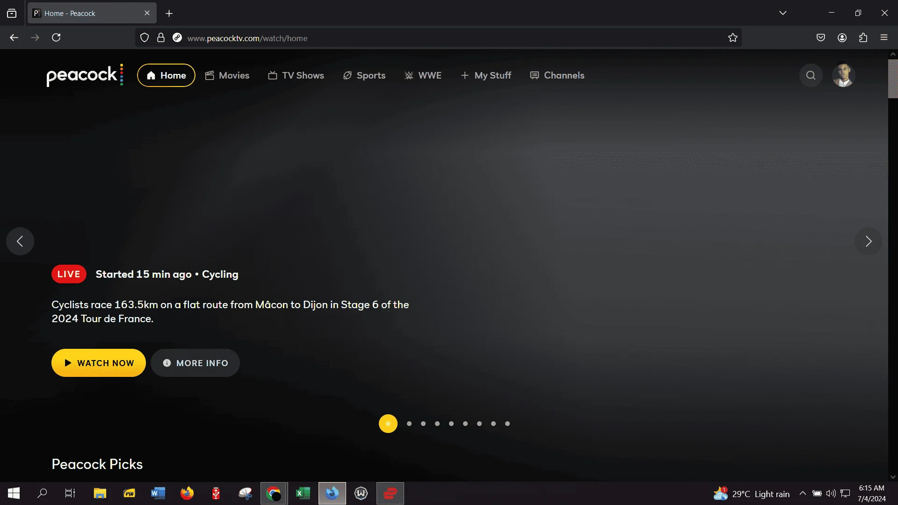Open Windows Start menu
Screen dimensions: 898x505
coord(14,493)
